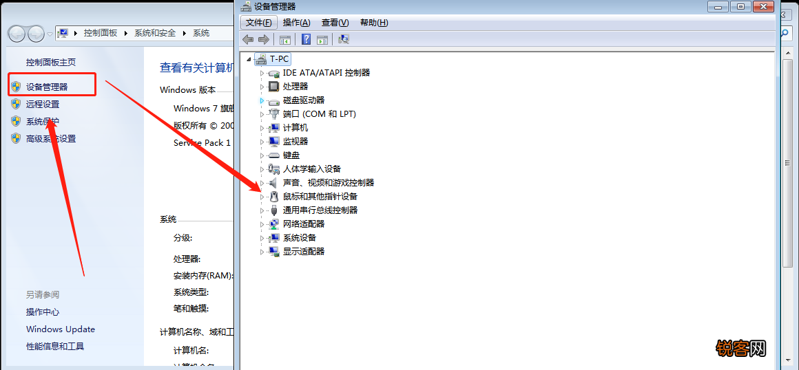
Task: Click the 监视器 monitor icon
Action: (x=273, y=142)
